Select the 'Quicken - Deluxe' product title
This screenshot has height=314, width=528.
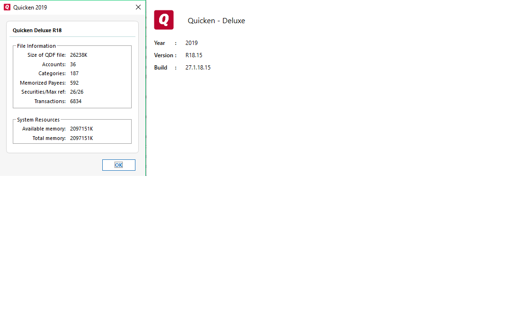click(216, 21)
